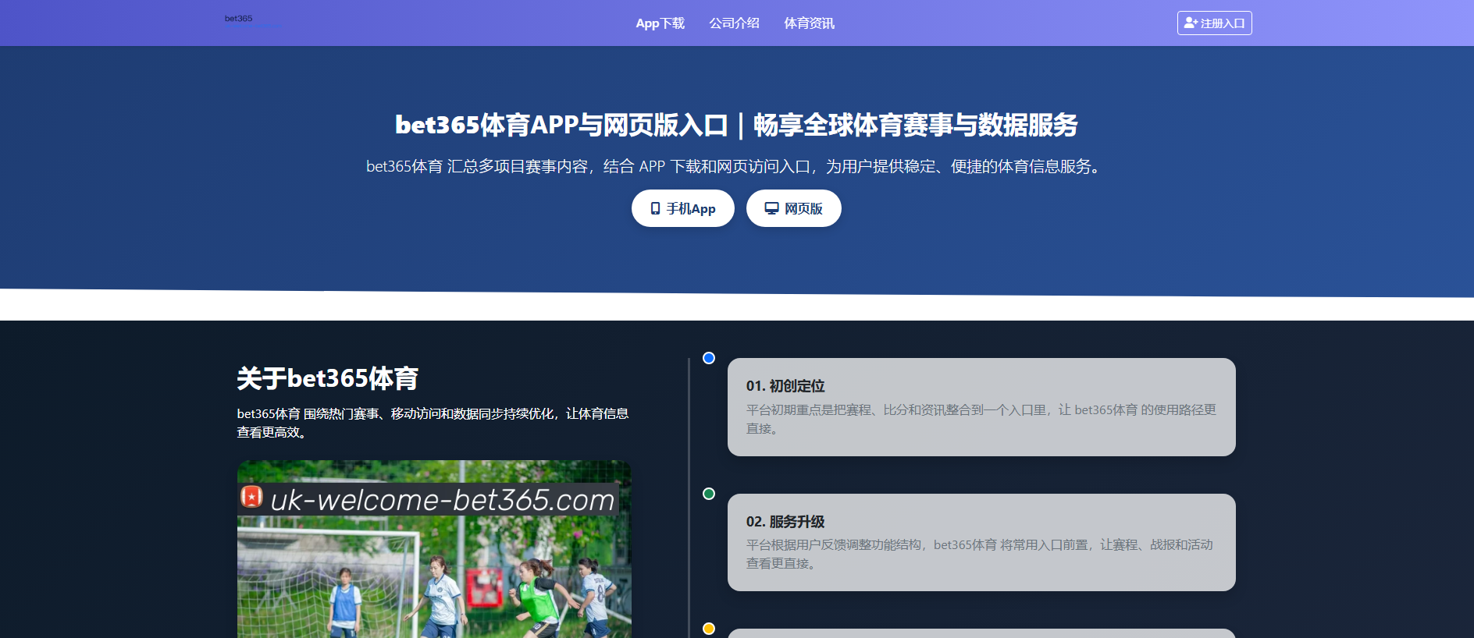
Task: Click the green timeline dot for 服务升级
Action: (709, 494)
